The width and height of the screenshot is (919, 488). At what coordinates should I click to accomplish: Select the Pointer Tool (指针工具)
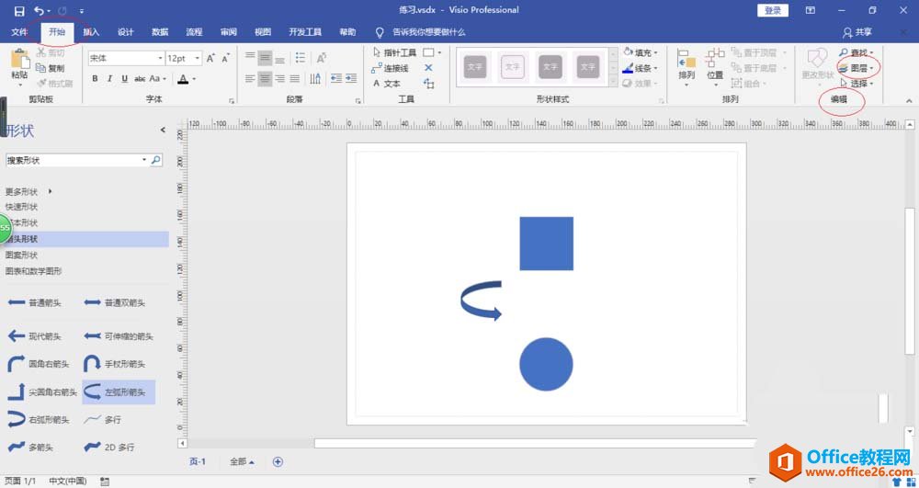394,53
